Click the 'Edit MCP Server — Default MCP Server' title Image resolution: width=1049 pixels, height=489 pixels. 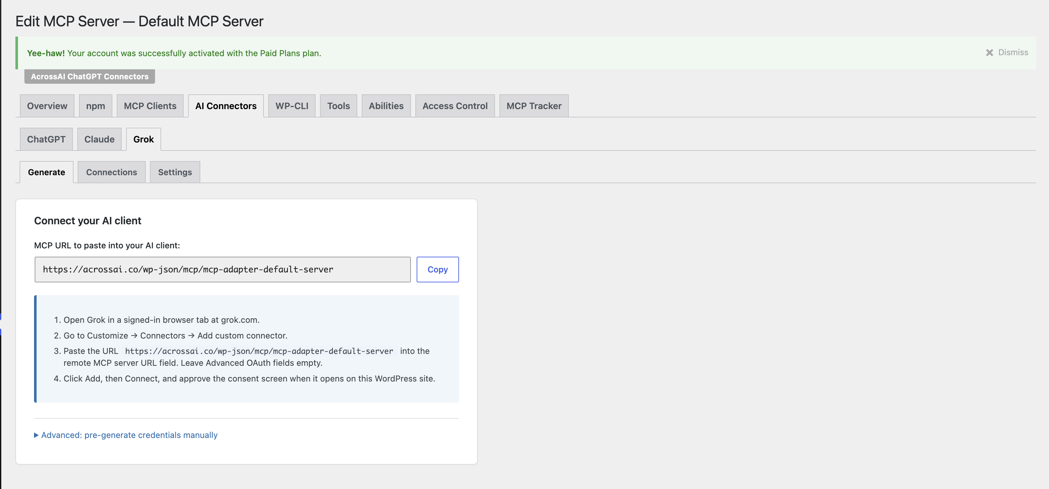139,21
